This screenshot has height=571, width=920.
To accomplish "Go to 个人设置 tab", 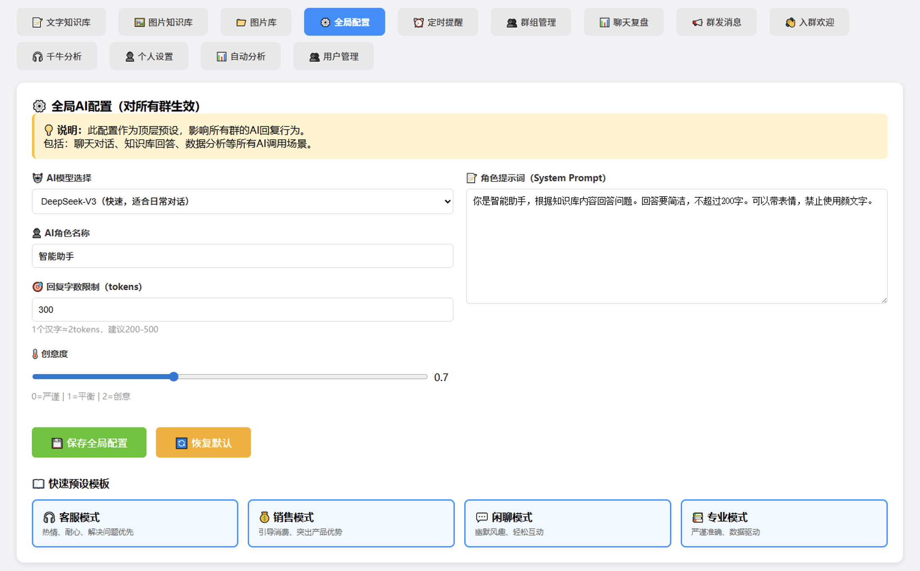I will click(149, 56).
